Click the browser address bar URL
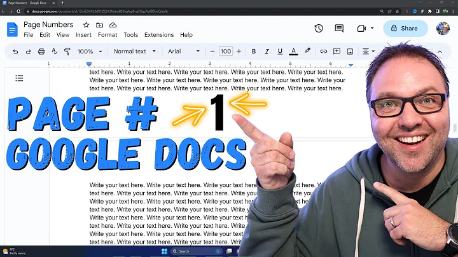This screenshot has width=458, height=257. (x=100, y=11)
